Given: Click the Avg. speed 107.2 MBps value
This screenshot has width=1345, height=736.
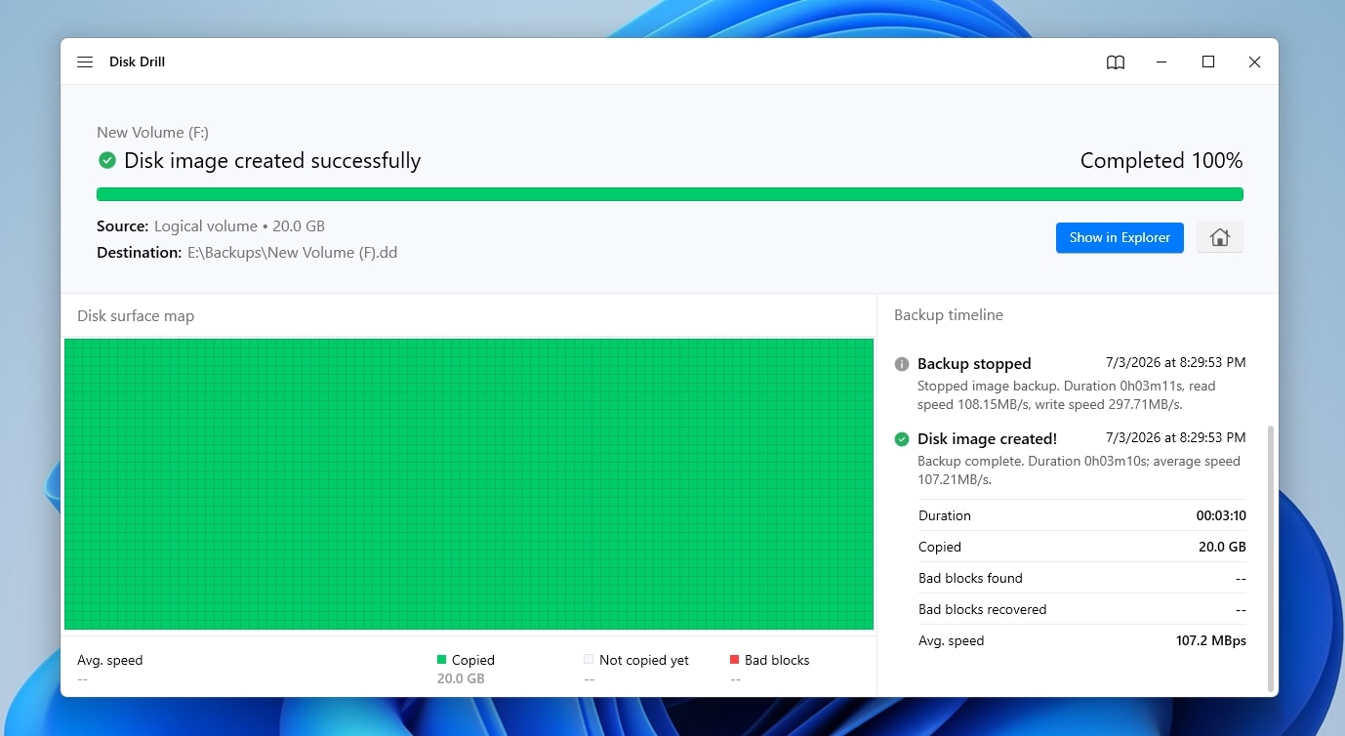Looking at the screenshot, I should point(1211,640).
